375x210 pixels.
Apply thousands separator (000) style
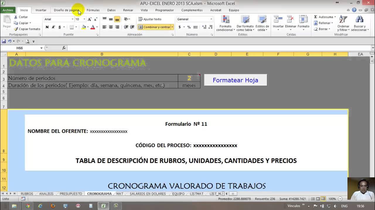195,27
